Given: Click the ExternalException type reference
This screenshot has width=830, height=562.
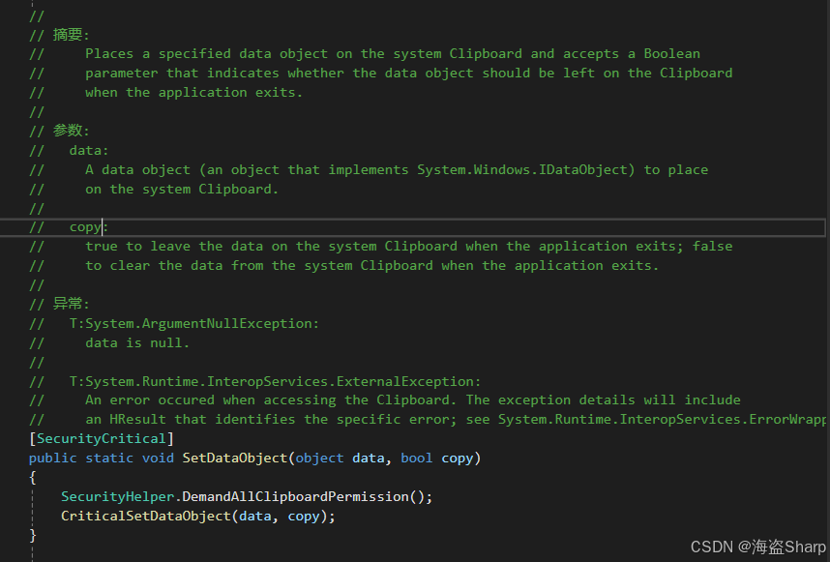Looking at the screenshot, I should pyautogui.click(x=406, y=381).
